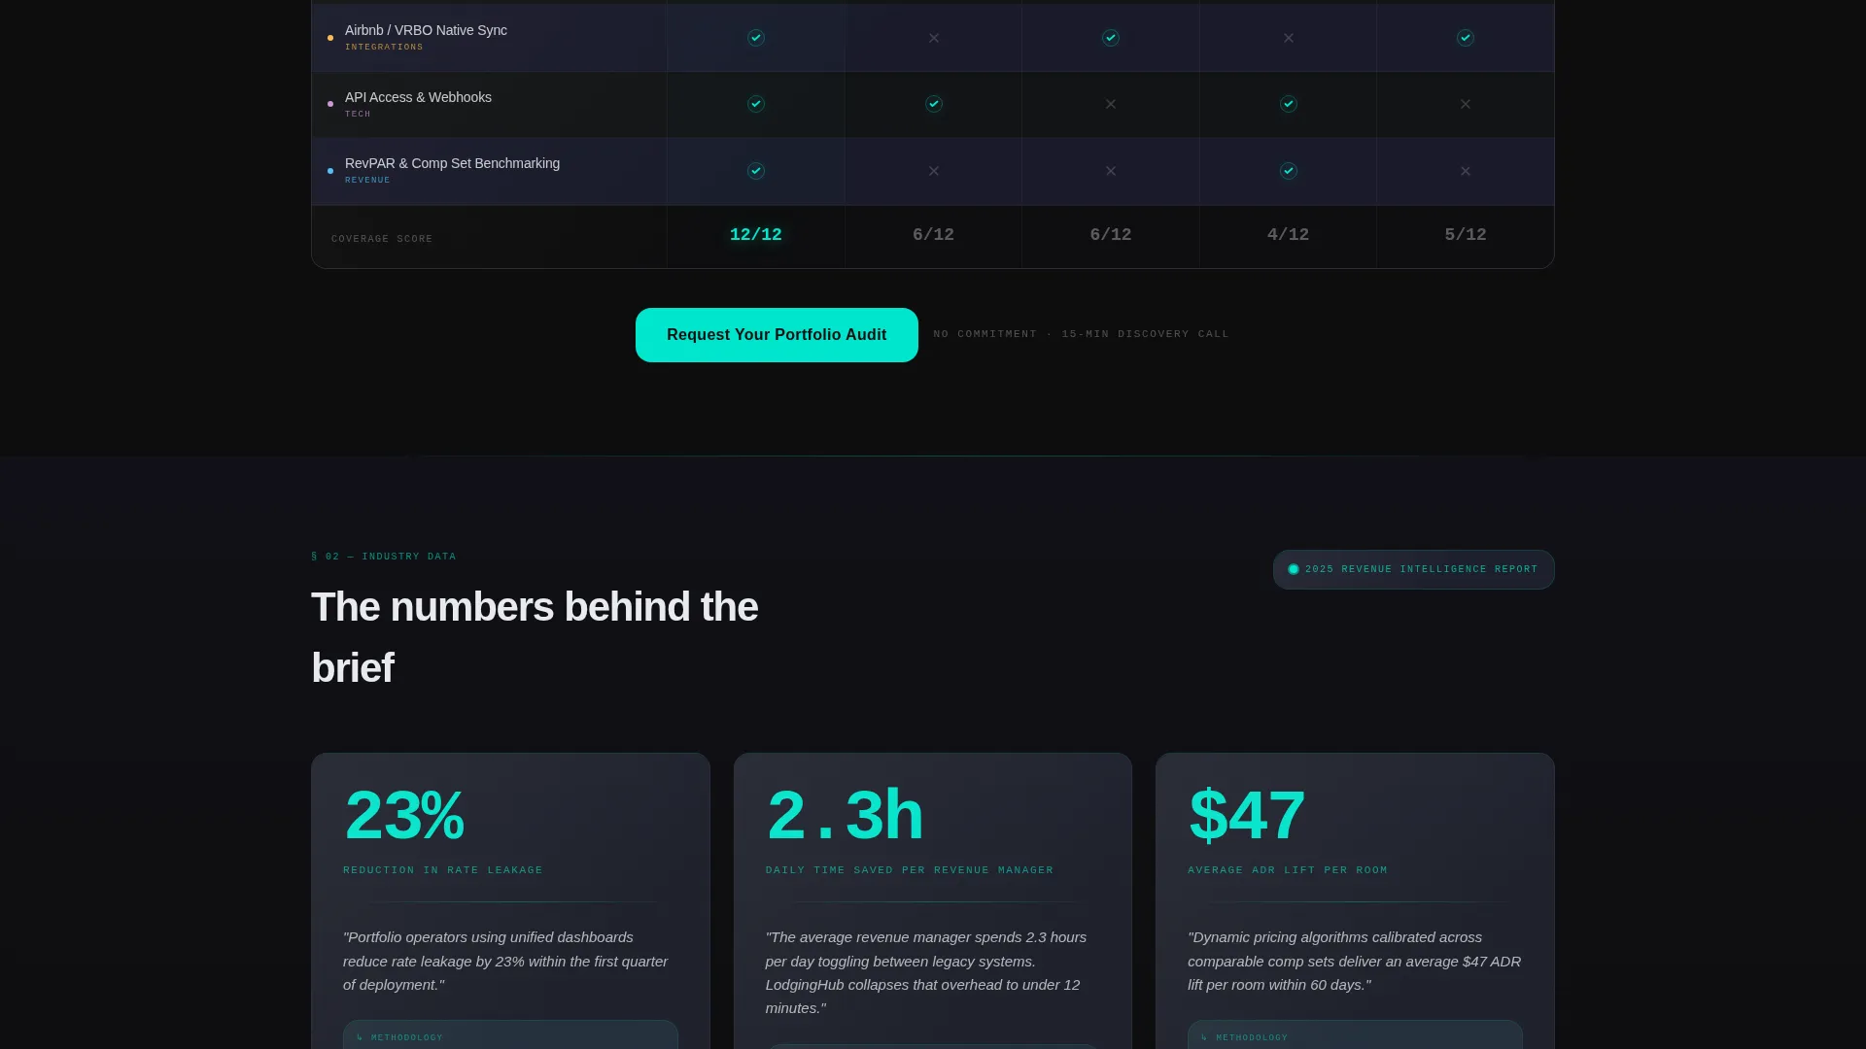Click the $47 average ADR lift figure

click(x=1247, y=816)
